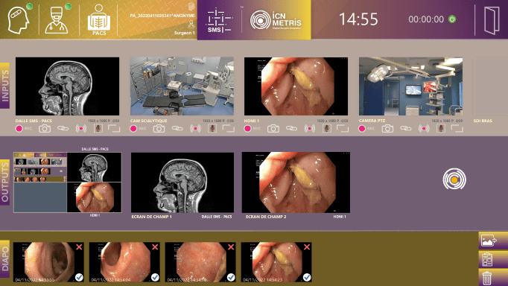508x286 pixels.
Task: Select DALLE SMS - PACS brain MRI input thumbnail
Action: point(67,86)
